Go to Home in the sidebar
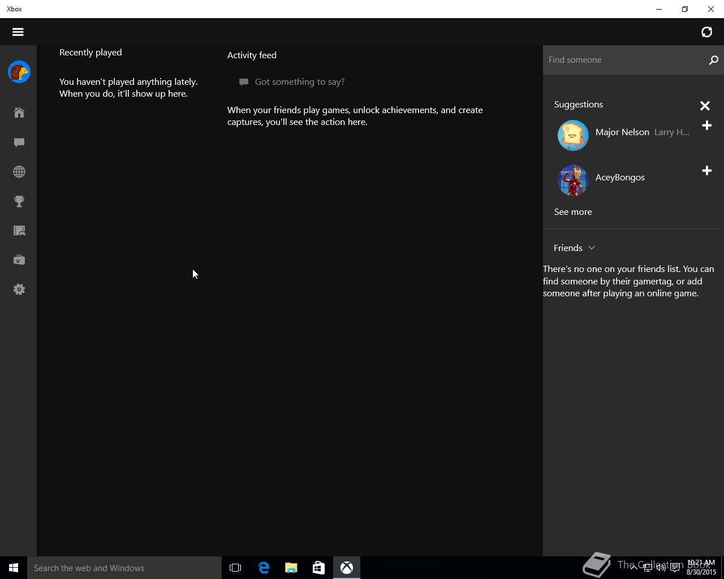724x579 pixels. 19,113
